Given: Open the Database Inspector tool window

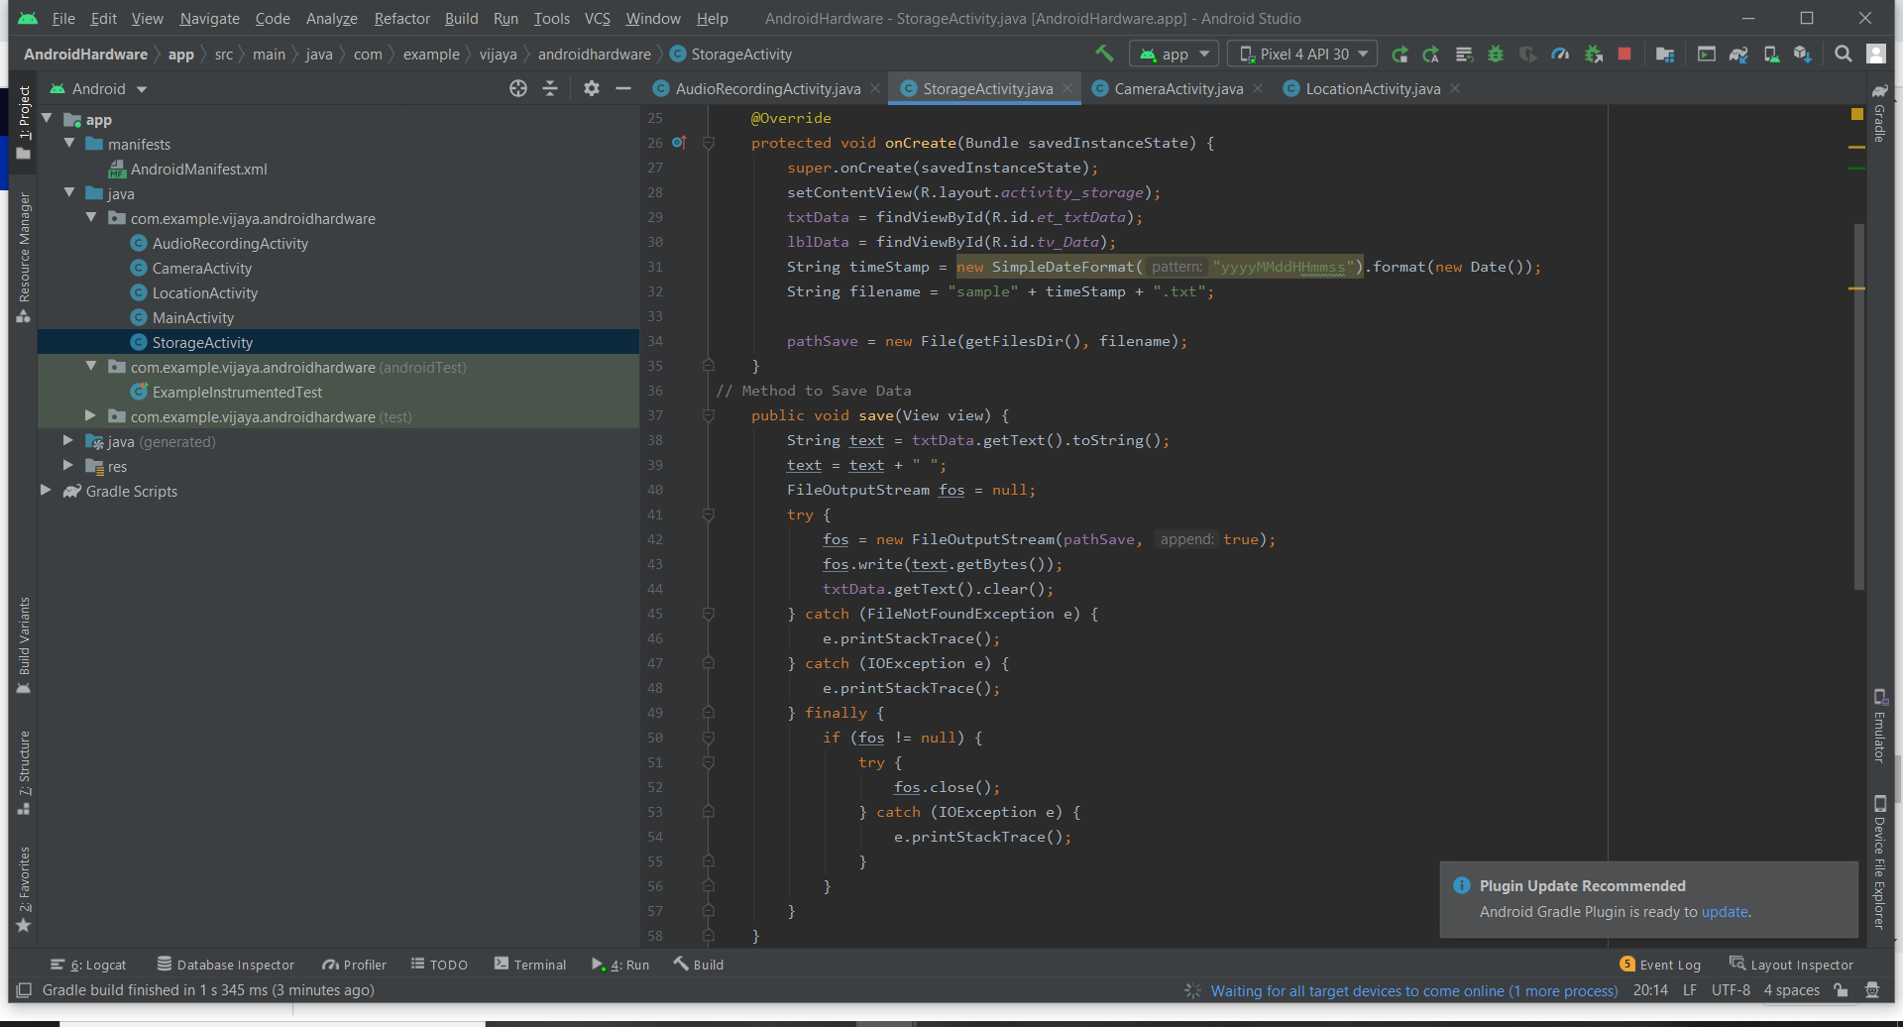Looking at the screenshot, I should point(226,965).
